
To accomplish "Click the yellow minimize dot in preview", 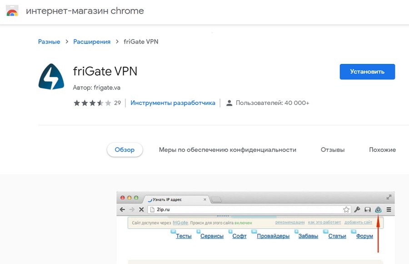I will (x=129, y=198).
